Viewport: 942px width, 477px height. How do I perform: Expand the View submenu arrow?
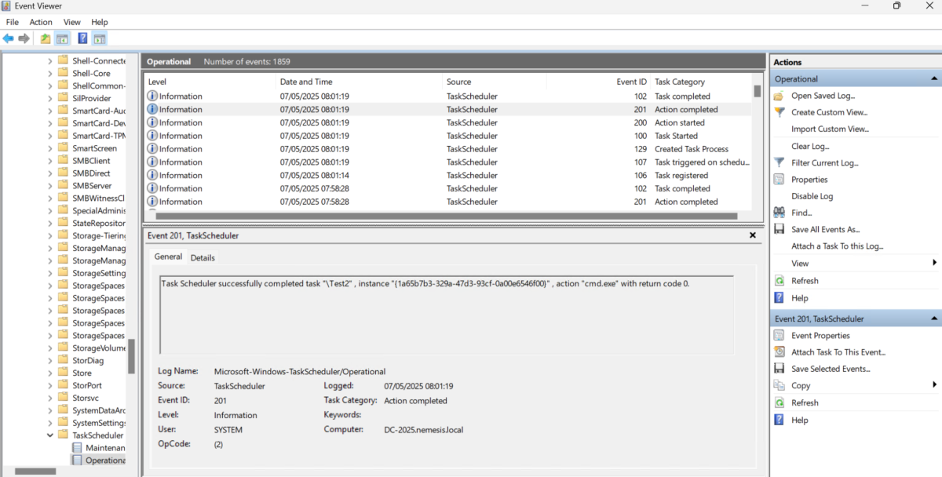[x=934, y=263]
